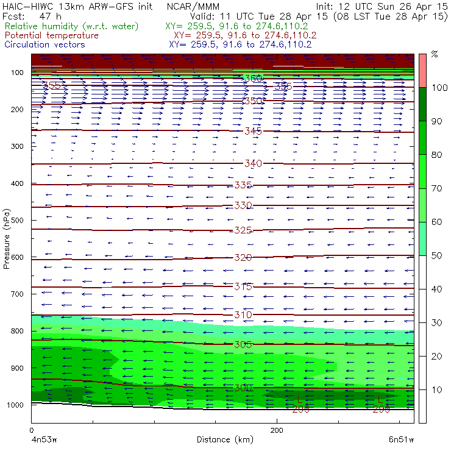Click the green 'Relative humidity (w.r.t. water)' legend label
The width and height of the screenshot is (451, 451).
click(x=72, y=26)
